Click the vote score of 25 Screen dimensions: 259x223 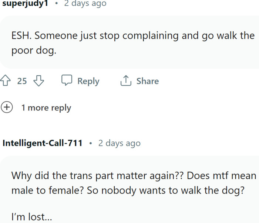click(22, 81)
